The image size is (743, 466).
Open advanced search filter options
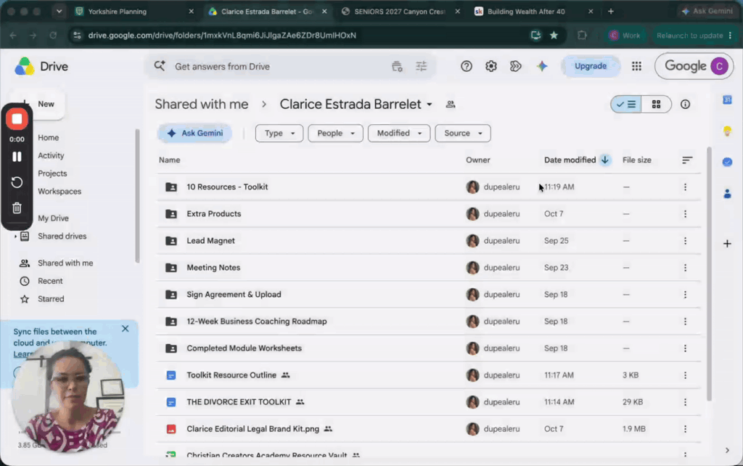point(422,66)
